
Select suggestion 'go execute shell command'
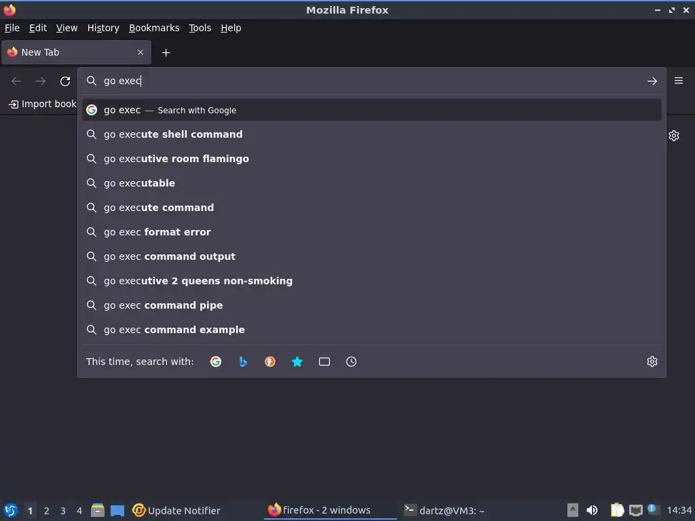click(371, 134)
